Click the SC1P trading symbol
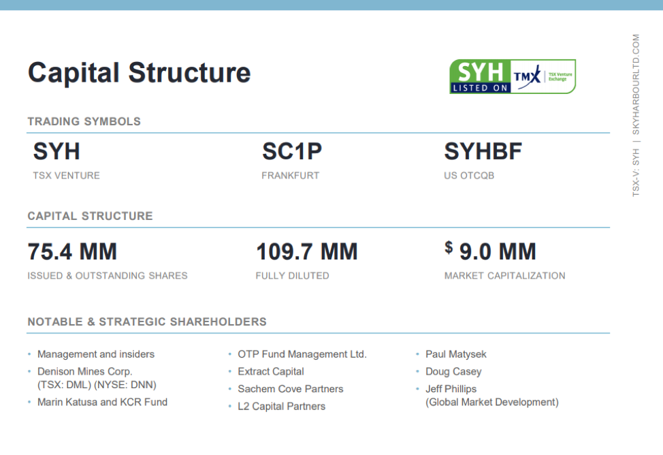This screenshot has width=663, height=455. tap(292, 151)
